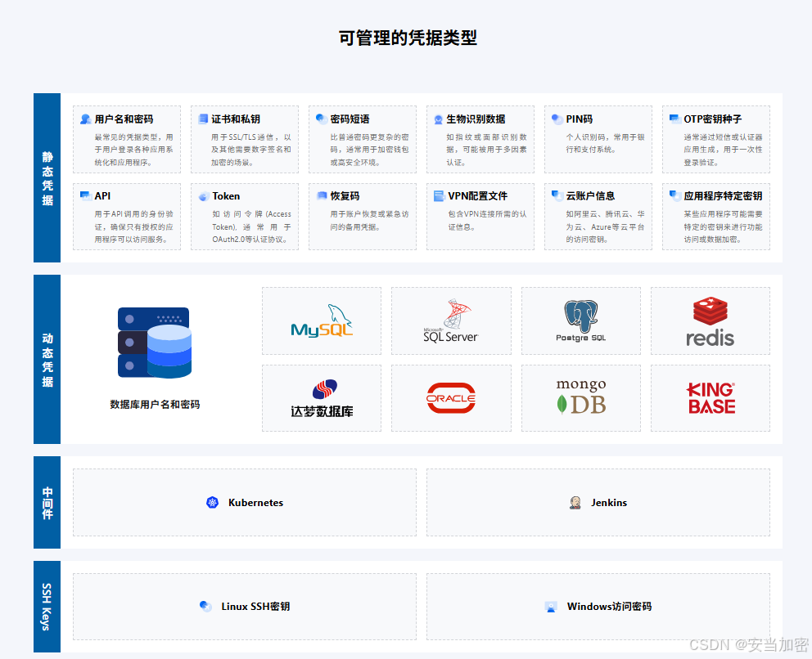Click the 恢复码 card icon

322,195
